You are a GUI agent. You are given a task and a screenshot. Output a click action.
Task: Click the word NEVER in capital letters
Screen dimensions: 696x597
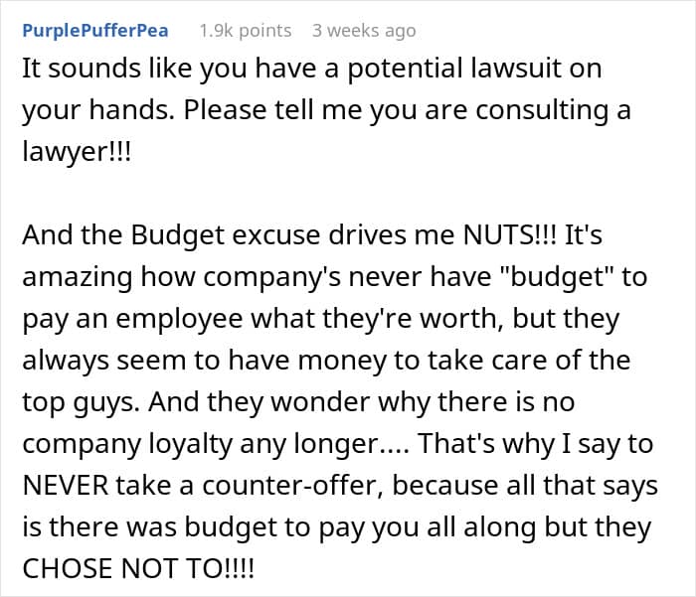click(x=66, y=485)
